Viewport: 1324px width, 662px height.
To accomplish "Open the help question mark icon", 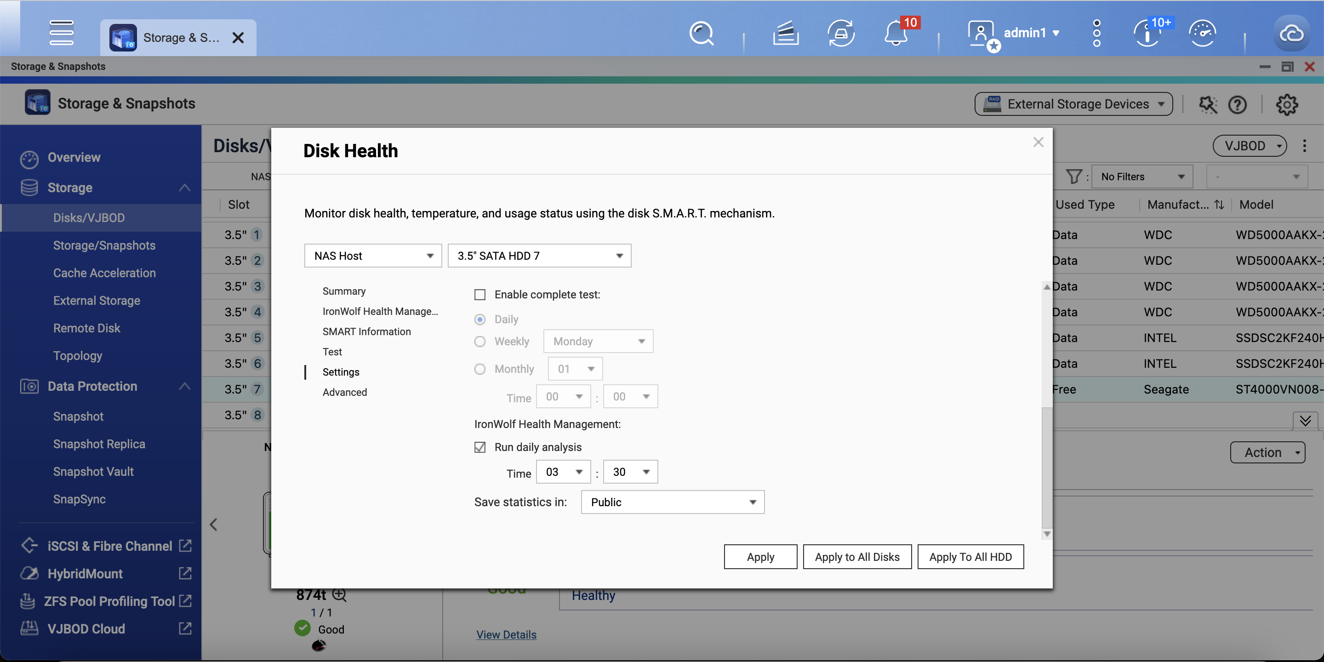I will pos(1237,104).
